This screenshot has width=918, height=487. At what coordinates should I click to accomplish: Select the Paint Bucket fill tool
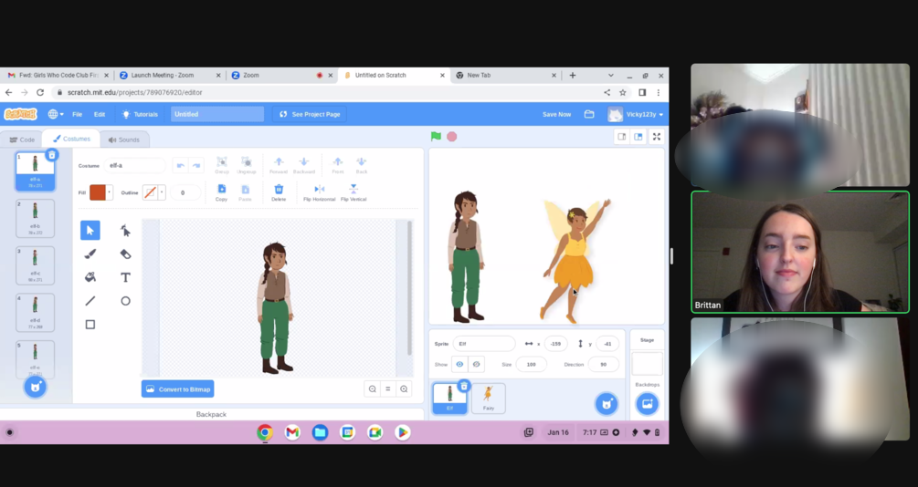pyautogui.click(x=90, y=277)
